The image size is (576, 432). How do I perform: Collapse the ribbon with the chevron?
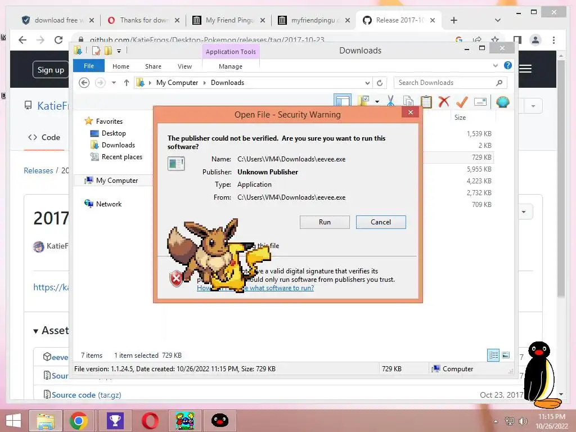tap(496, 66)
